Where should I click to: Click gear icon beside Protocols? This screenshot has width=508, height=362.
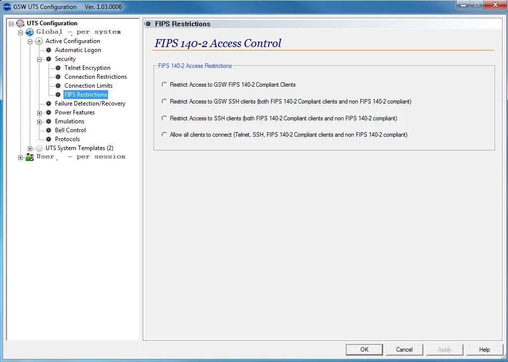[x=49, y=139]
